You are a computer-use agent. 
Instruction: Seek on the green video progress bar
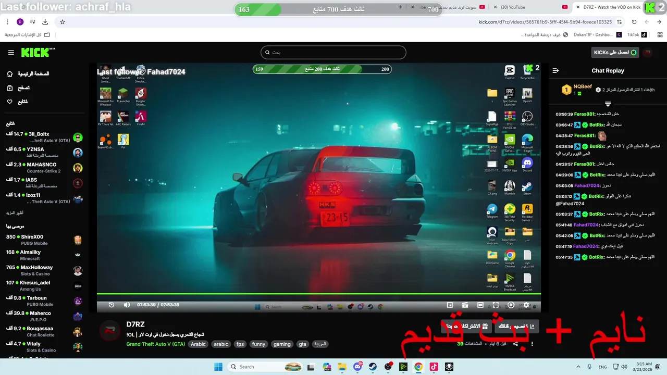click(x=318, y=294)
